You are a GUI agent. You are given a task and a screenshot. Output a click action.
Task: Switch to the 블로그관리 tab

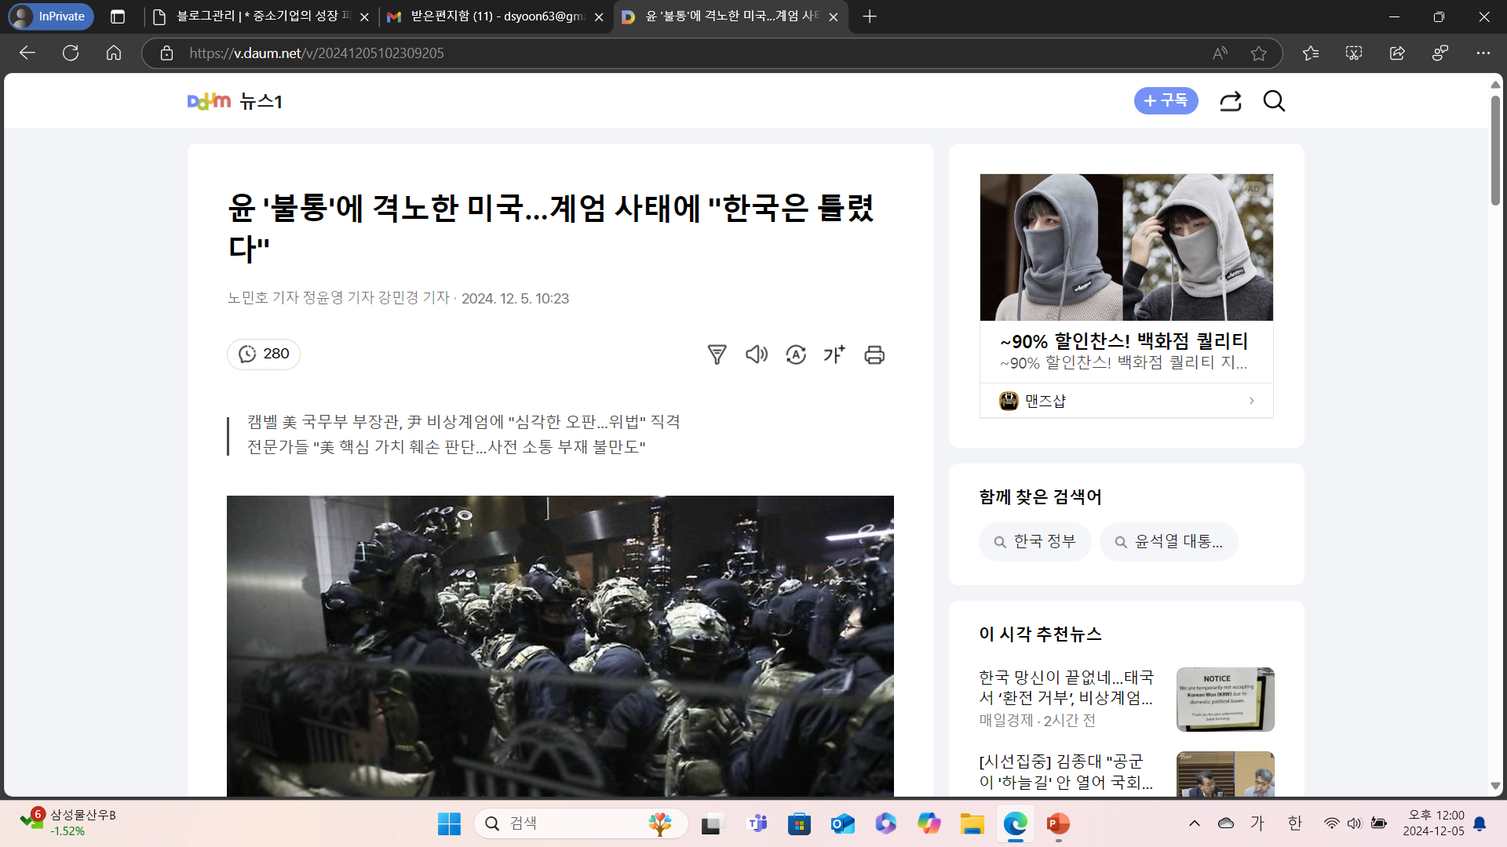(x=259, y=16)
